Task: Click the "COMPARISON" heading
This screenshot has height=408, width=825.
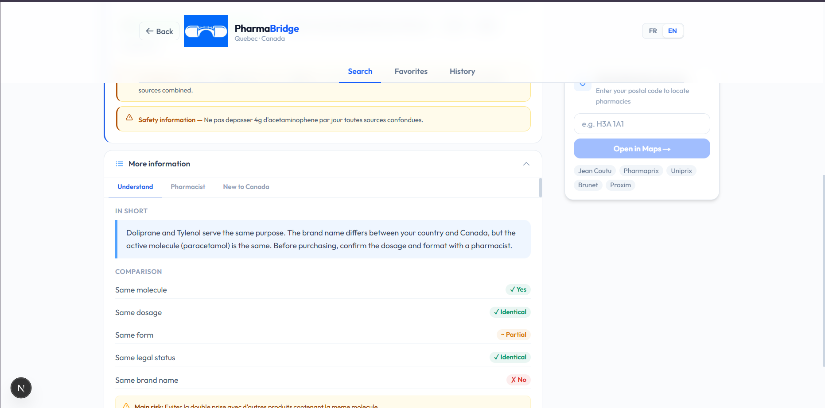Action: (x=138, y=272)
